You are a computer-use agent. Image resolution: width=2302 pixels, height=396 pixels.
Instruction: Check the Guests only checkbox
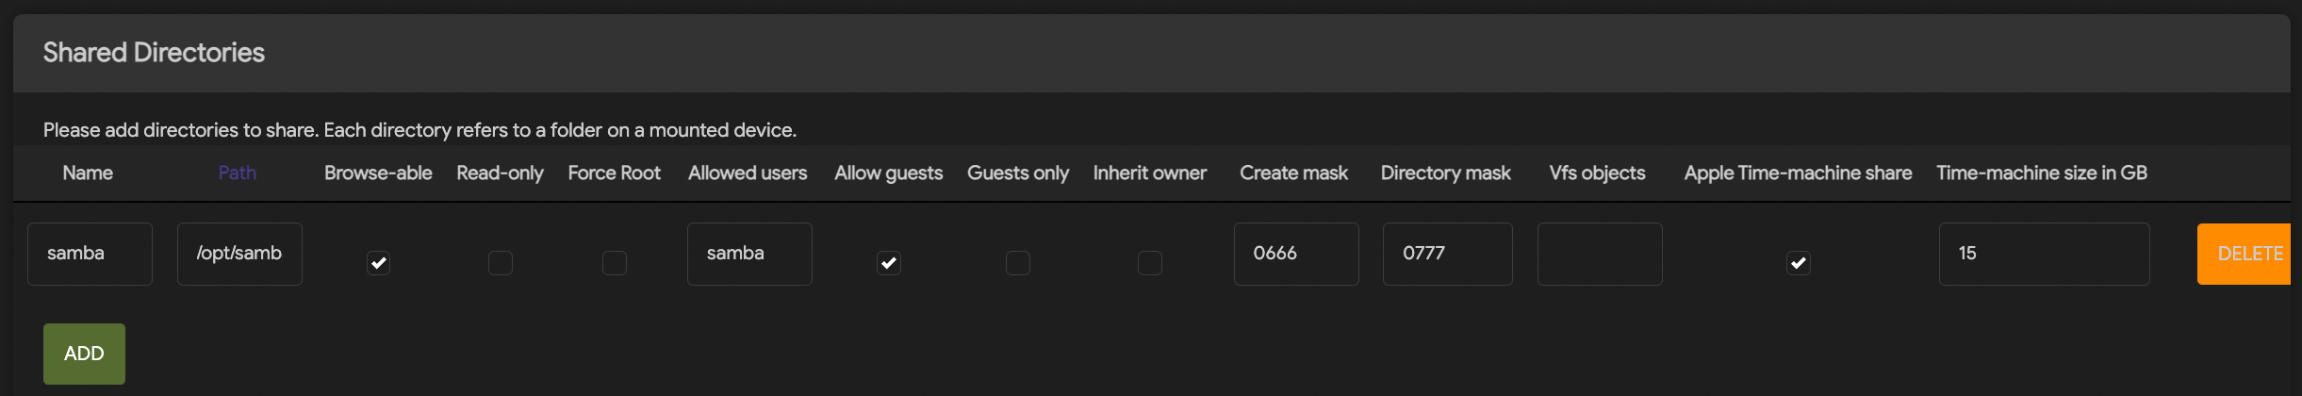pyautogui.click(x=1018, y=263)
